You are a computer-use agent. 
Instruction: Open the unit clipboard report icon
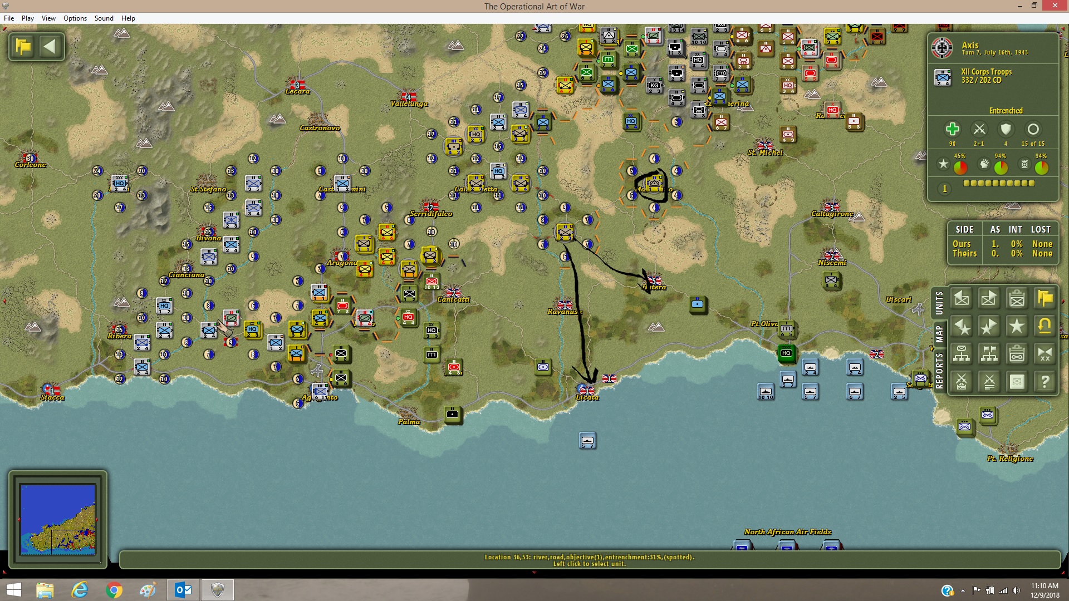click(x=1017, y=299)
